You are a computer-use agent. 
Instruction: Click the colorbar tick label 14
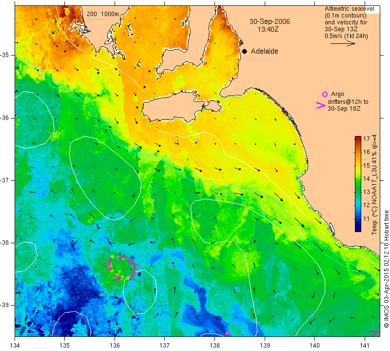[x=367, y=178]
